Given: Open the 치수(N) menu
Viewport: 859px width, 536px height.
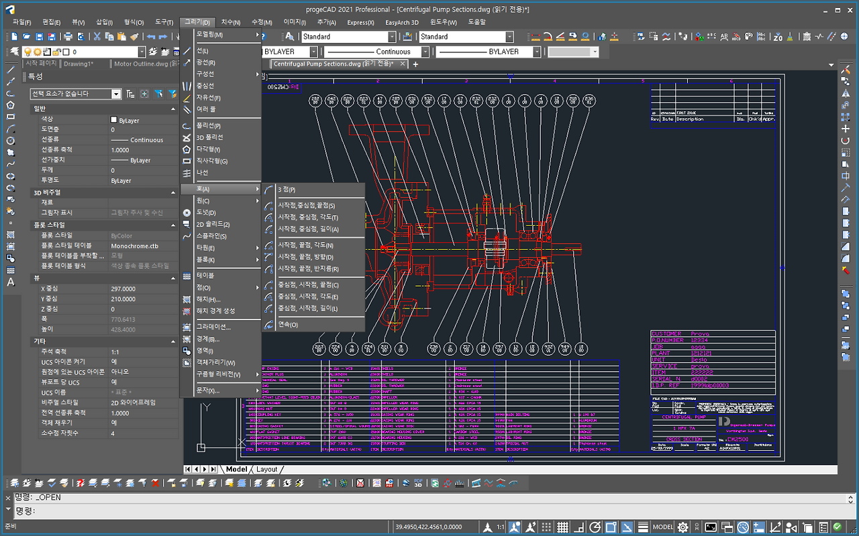Looking at the screenshot, I should click(x=232, y=22).
